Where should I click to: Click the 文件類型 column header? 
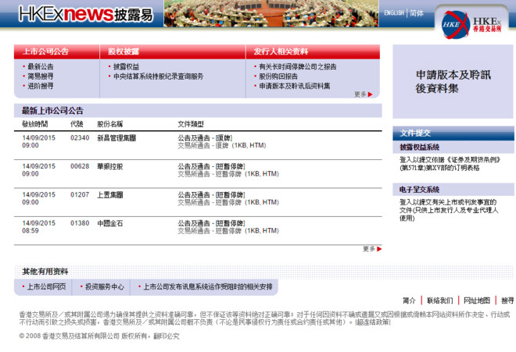click(191, 124)
